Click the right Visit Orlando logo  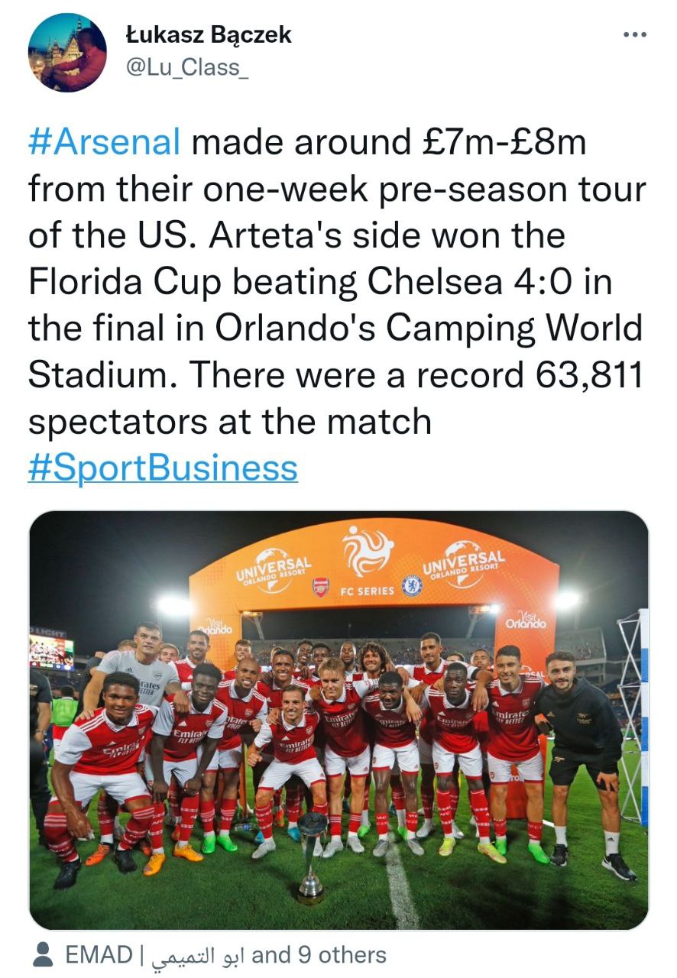click(x=526, y=620)
